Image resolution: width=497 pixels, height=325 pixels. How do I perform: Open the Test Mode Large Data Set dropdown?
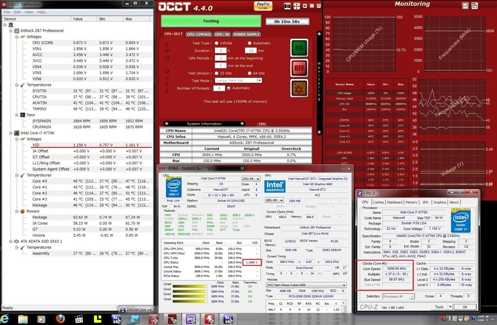[x=260, y=81]
